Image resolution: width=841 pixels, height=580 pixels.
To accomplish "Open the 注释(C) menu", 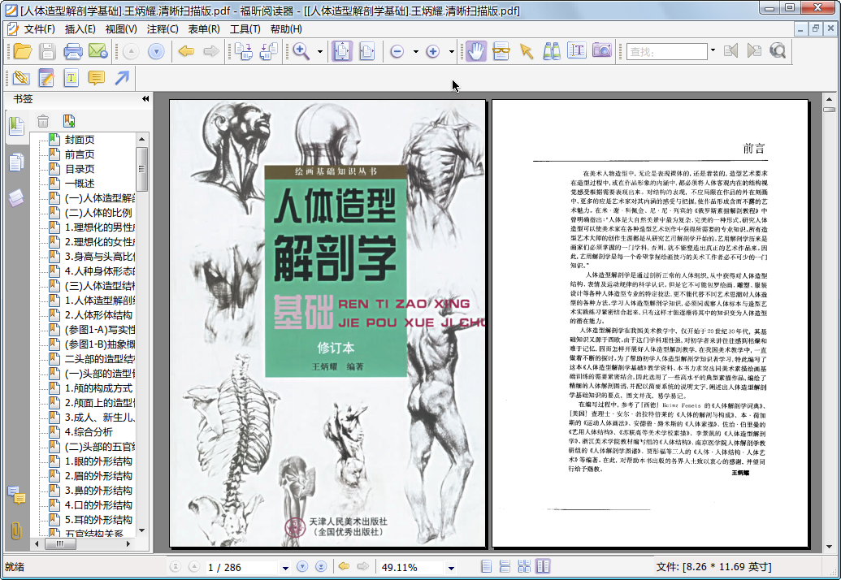I will click(x=163, y=29).
